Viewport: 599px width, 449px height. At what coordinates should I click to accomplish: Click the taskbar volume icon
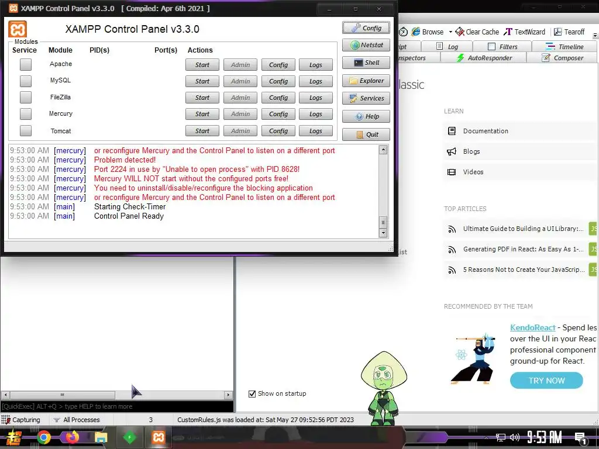point(515,437)
